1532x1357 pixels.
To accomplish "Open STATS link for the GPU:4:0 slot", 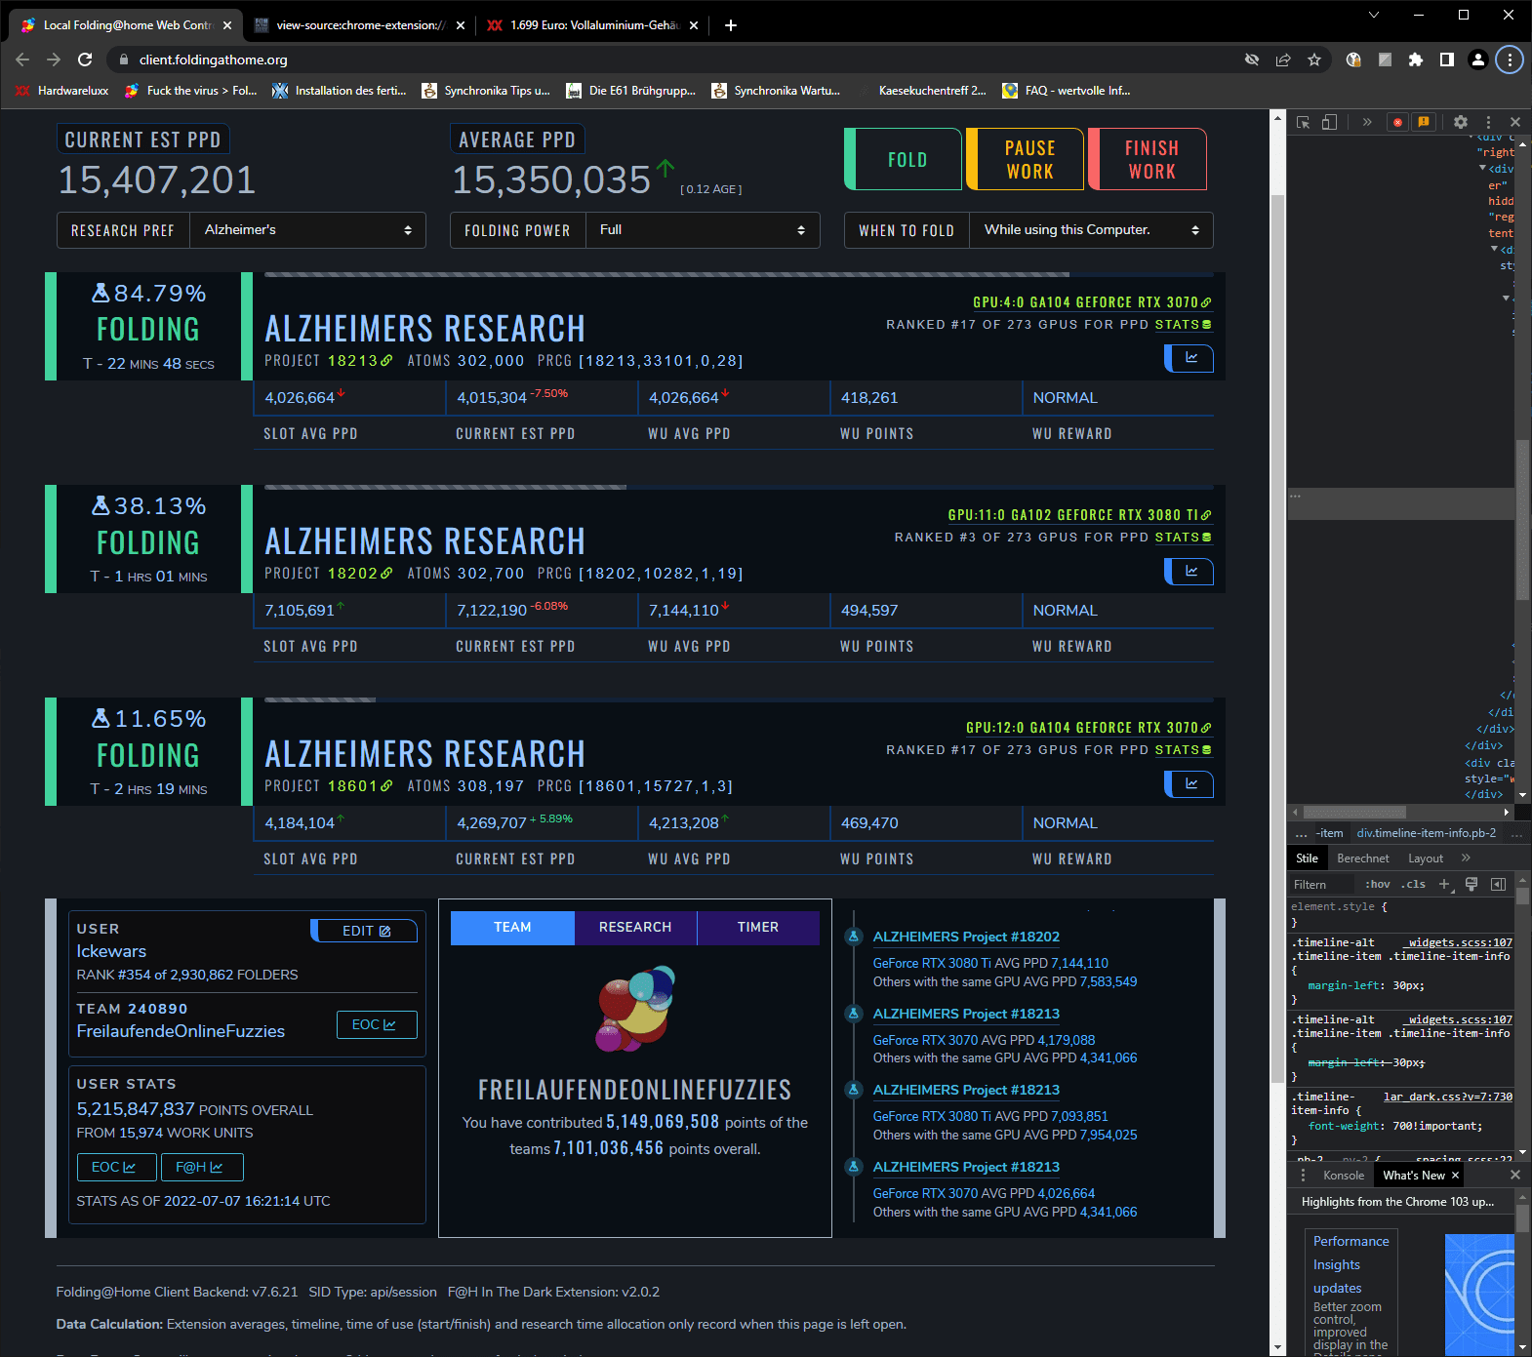I will tap(1183, 325).
